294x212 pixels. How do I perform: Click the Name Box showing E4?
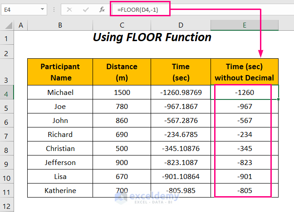pyautogui.click(x=24, y=9)
